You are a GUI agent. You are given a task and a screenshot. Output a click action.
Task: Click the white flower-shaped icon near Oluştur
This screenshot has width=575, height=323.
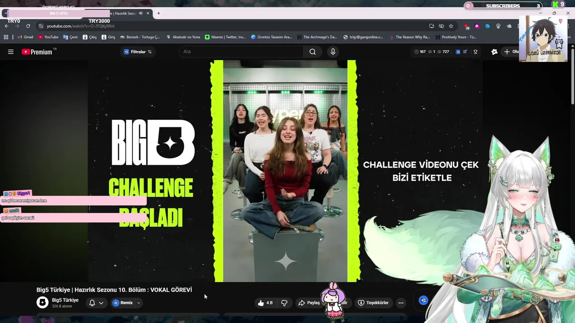coord(495,52)
